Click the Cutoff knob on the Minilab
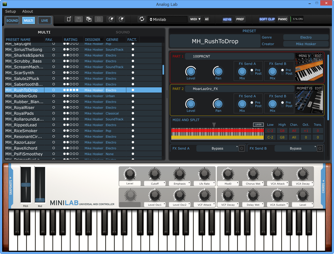 [155, 174]
